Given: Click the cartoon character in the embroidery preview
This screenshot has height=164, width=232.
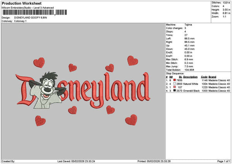Looking at the screenshot, I should (x=47, y=90).
